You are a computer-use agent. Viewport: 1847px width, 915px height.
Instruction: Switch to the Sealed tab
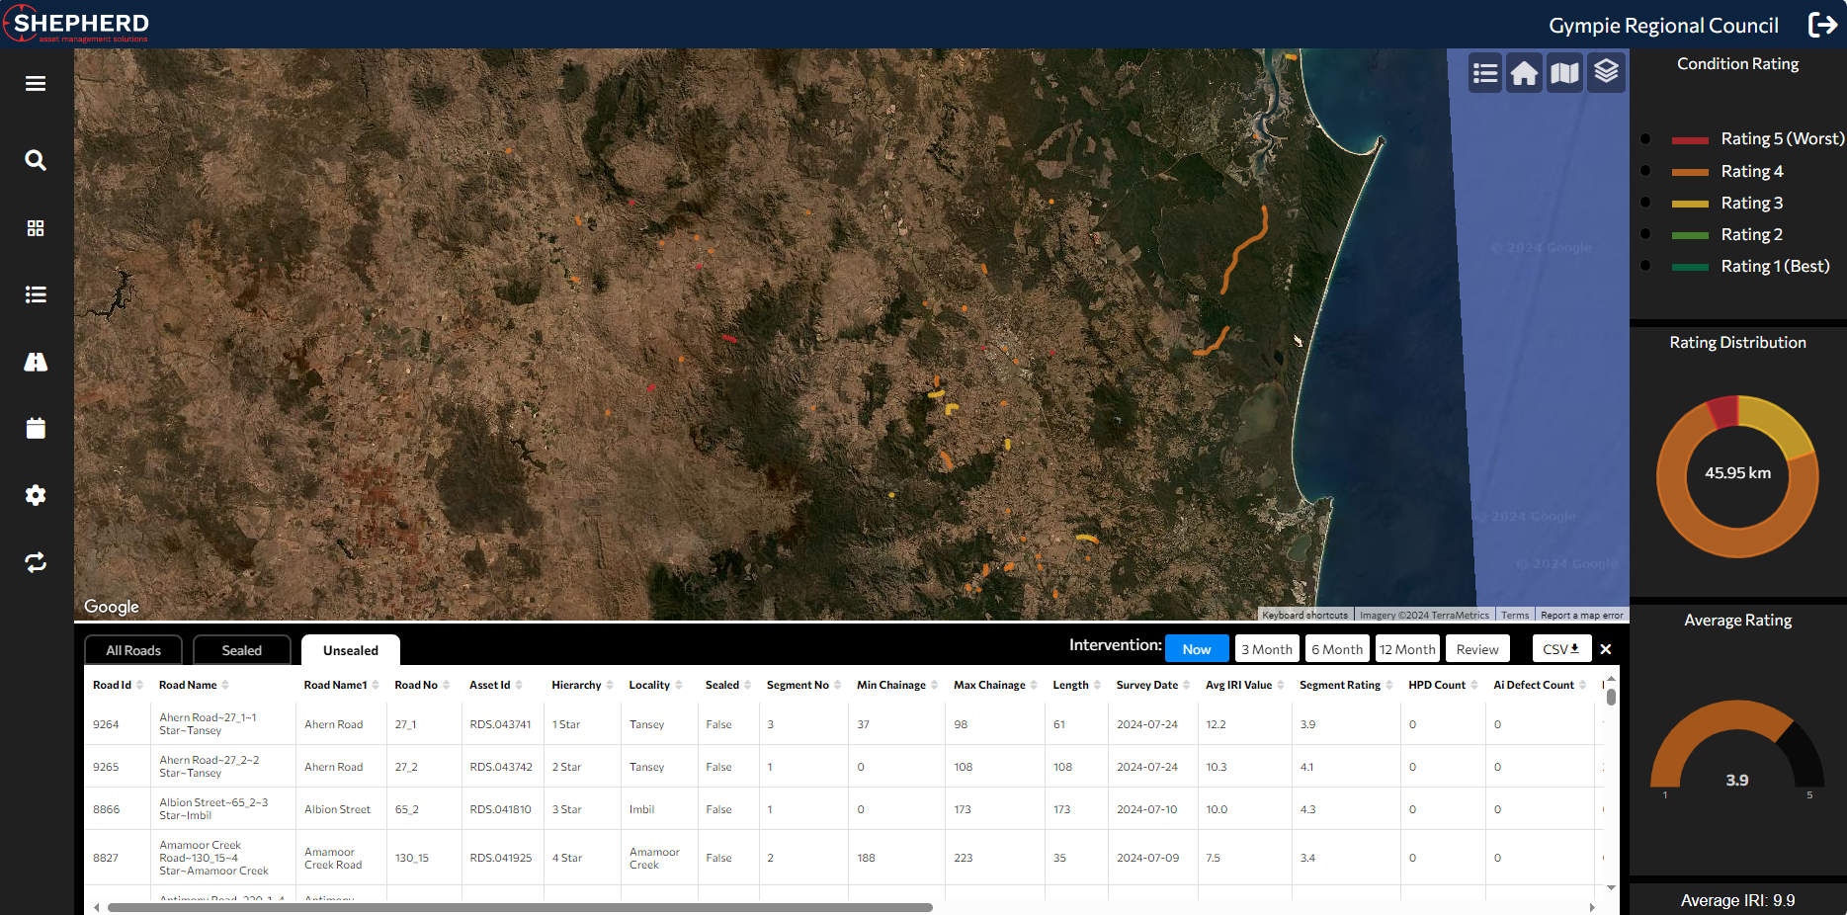click(x=242, y=650)
